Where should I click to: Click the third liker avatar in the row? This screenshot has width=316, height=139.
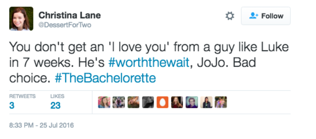click(133, 102)
